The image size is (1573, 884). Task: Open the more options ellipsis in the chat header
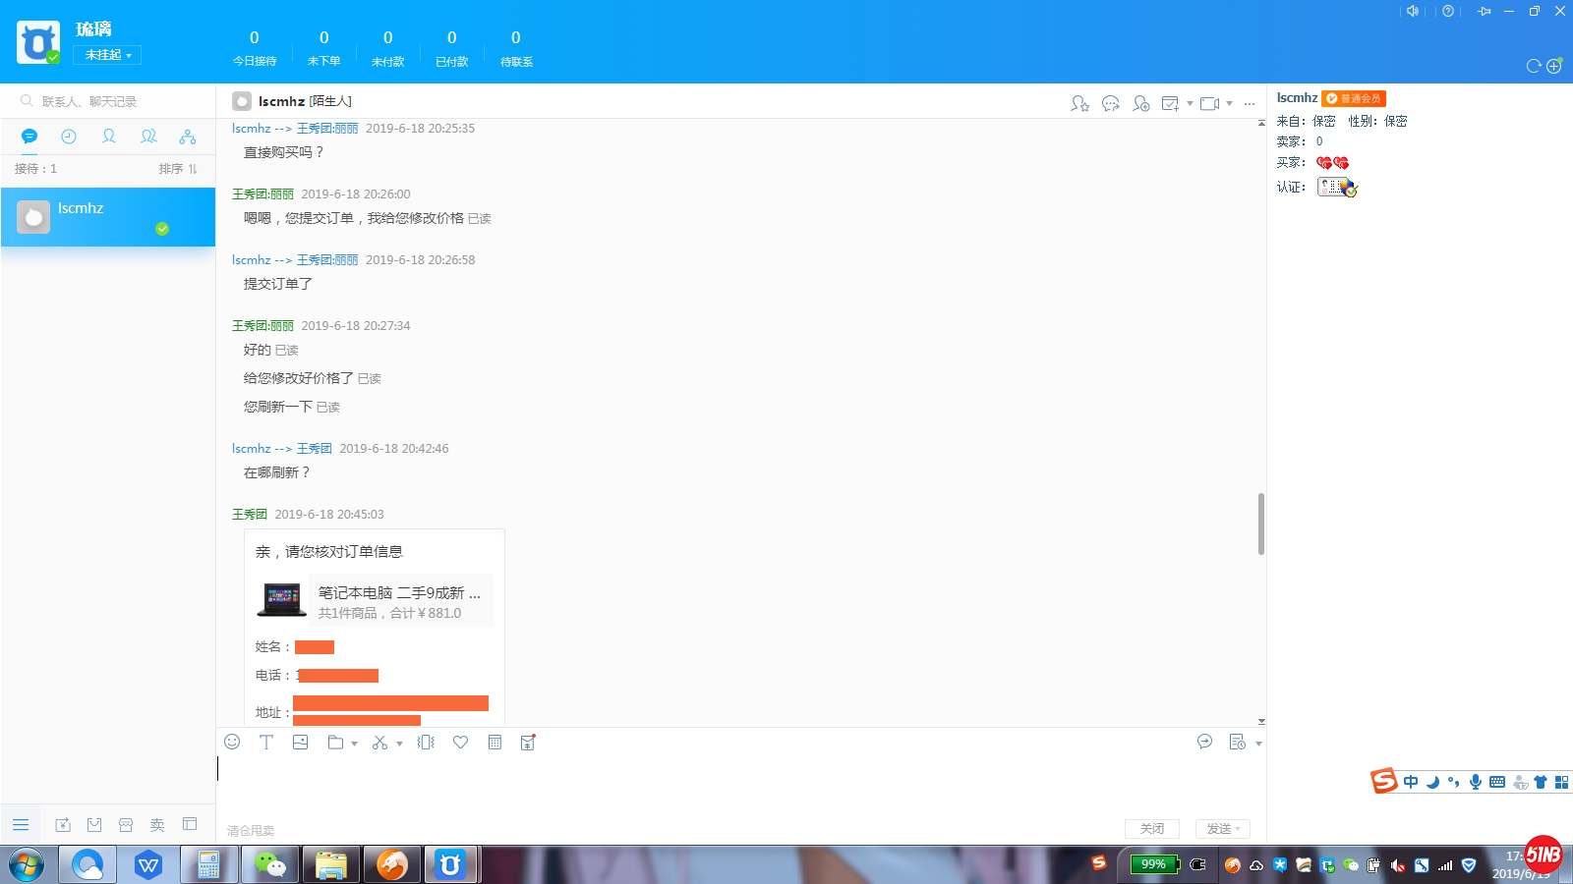[x=1250, y=103]
